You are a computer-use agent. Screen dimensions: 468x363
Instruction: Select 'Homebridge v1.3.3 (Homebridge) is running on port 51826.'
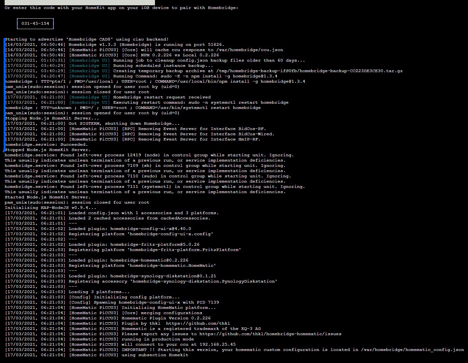coord(146,45)
